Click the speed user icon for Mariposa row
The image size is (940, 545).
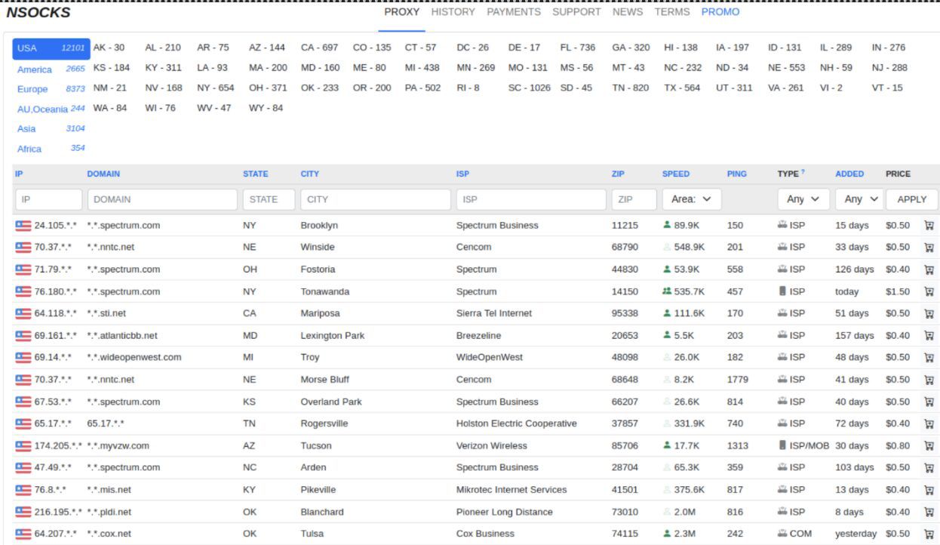tap(667, 313)
